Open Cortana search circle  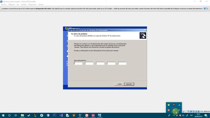(10, 115)
